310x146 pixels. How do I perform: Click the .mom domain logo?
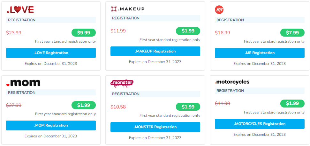23,83
